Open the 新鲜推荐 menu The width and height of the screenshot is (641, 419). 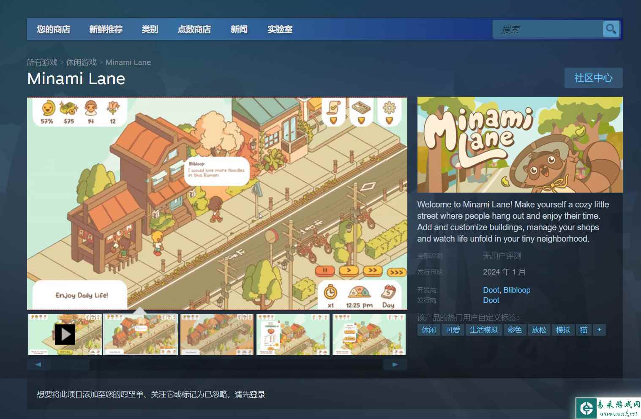pyautogui.click(x=106, y=29)
